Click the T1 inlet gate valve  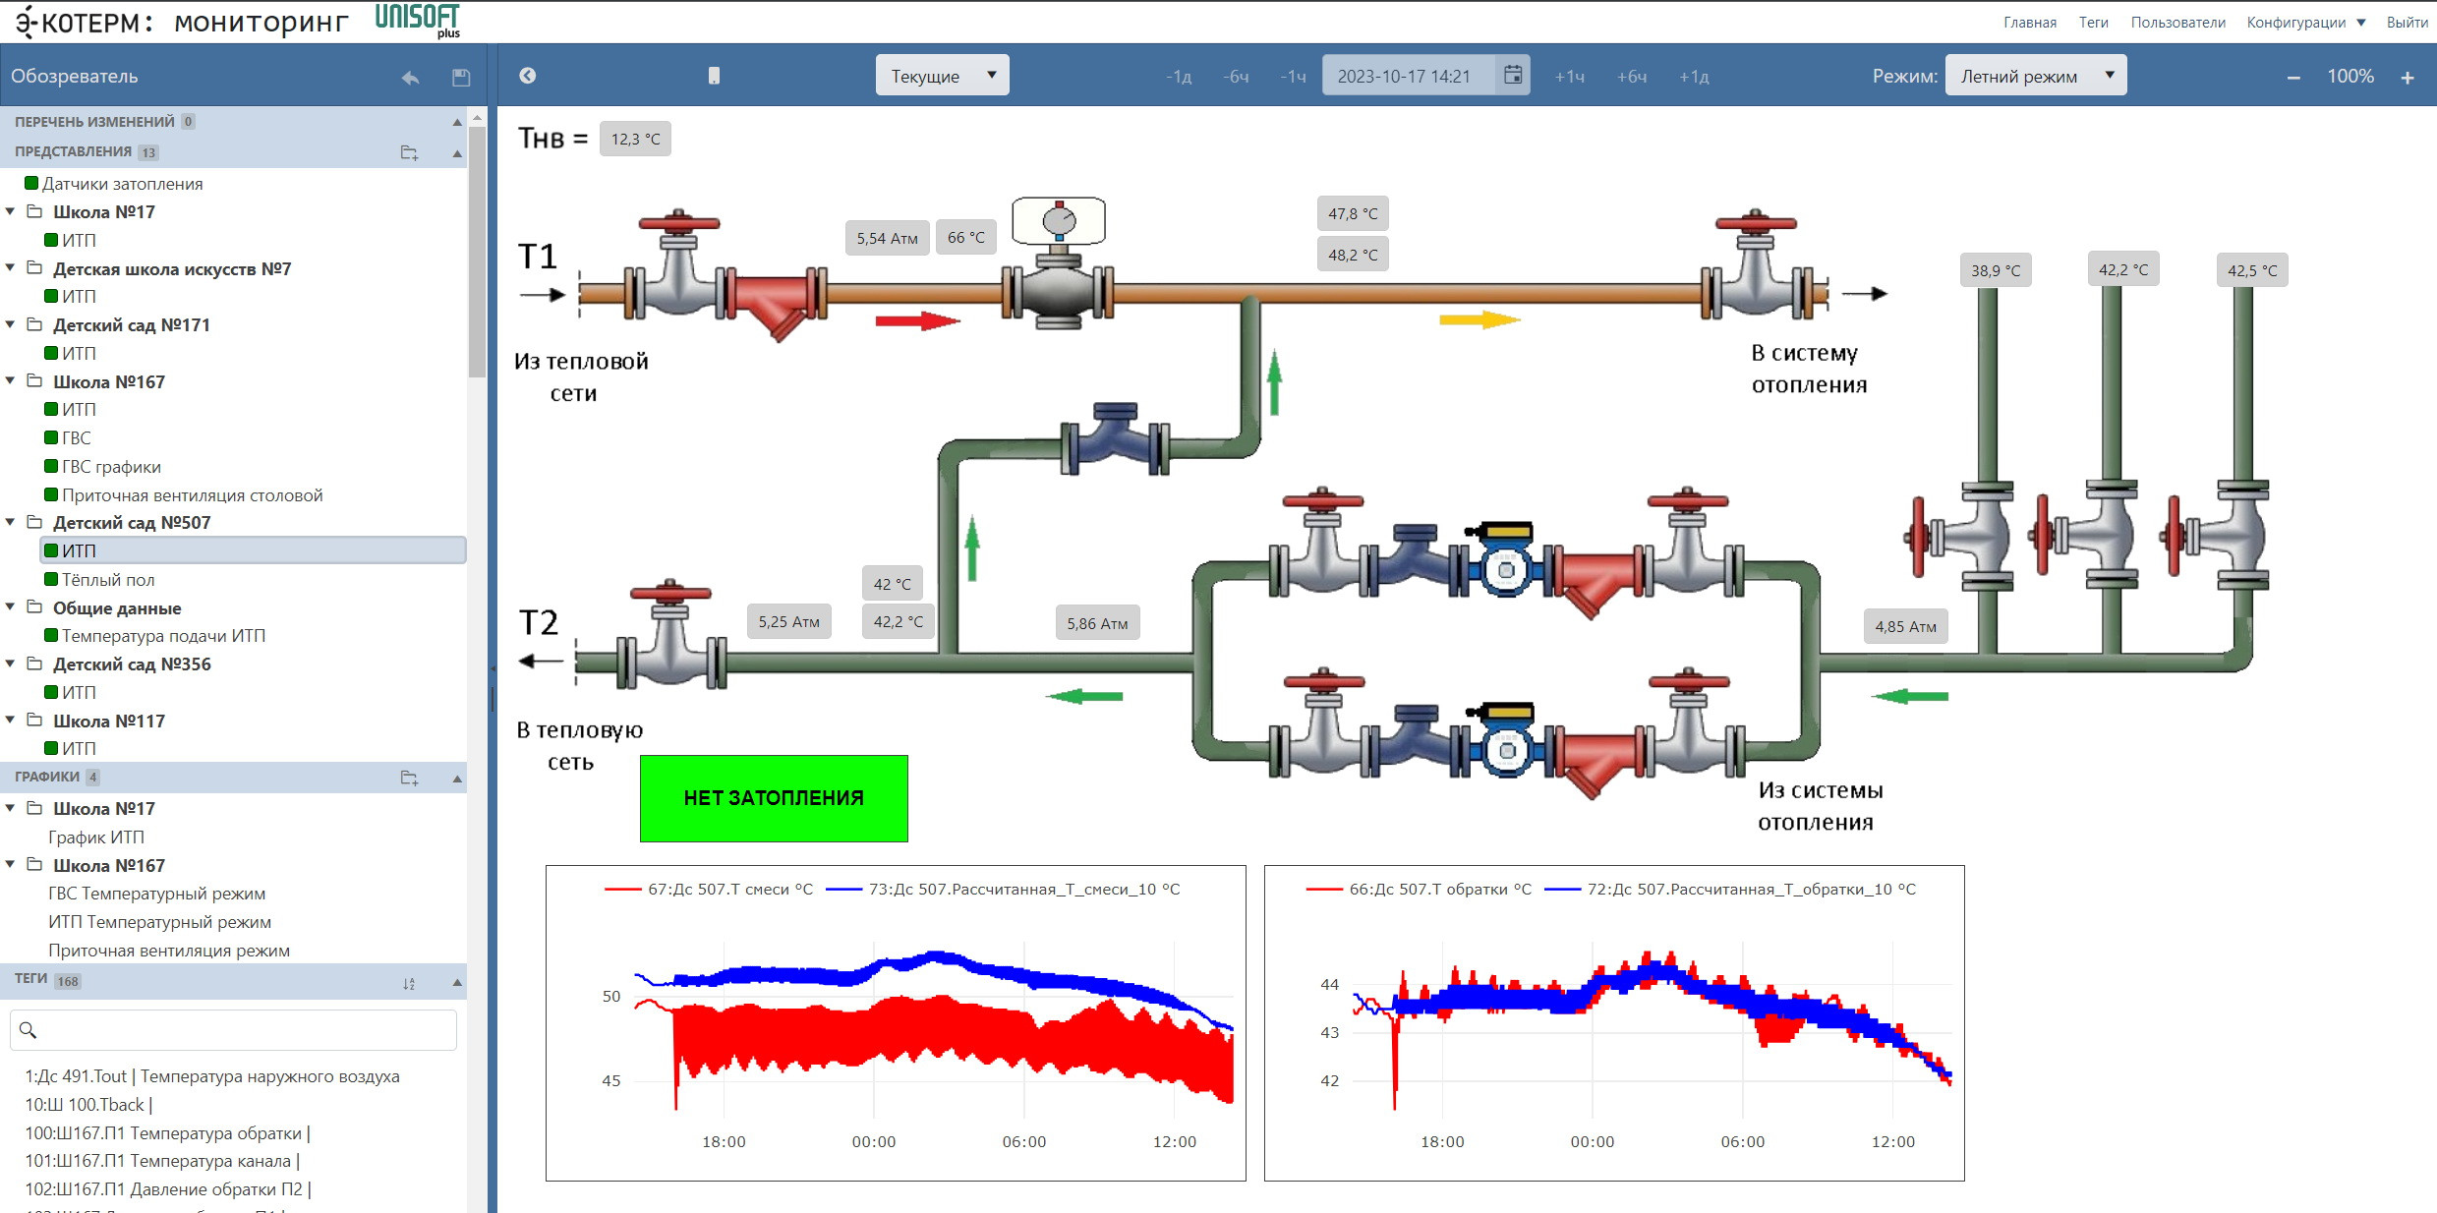click(x=677, y=265)
